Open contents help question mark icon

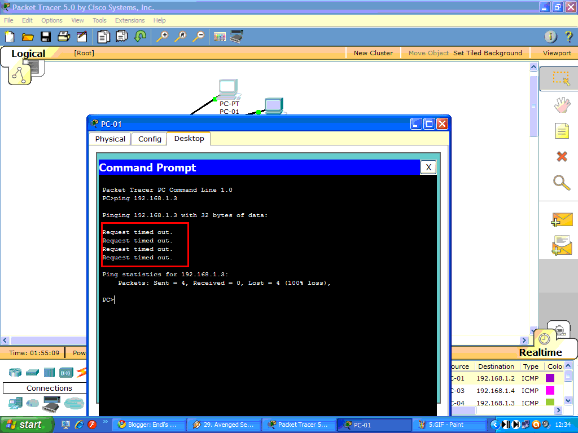point(569,37)
